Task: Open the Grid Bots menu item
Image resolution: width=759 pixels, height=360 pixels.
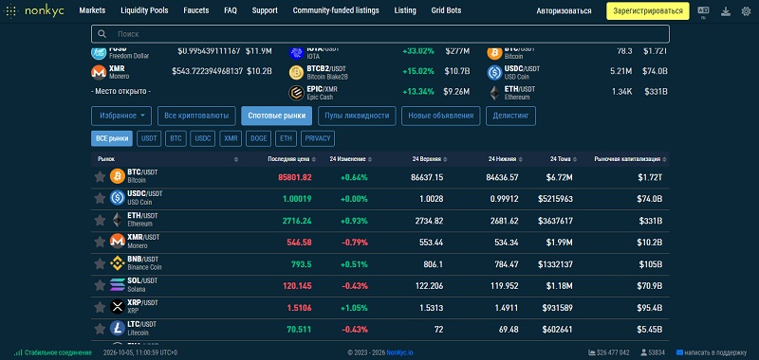Action: tap(446, 10)
